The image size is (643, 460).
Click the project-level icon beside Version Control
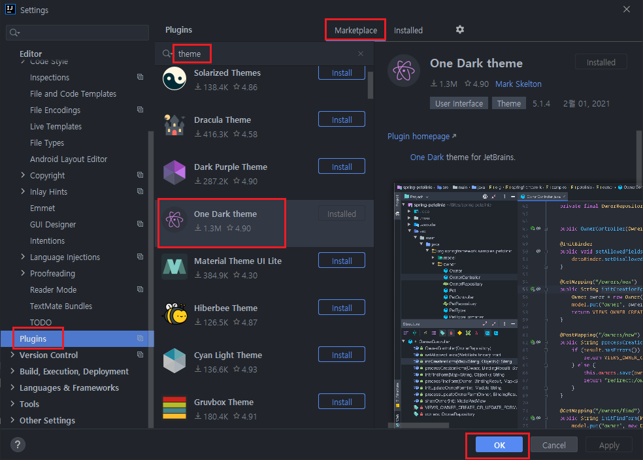point(140,355)
